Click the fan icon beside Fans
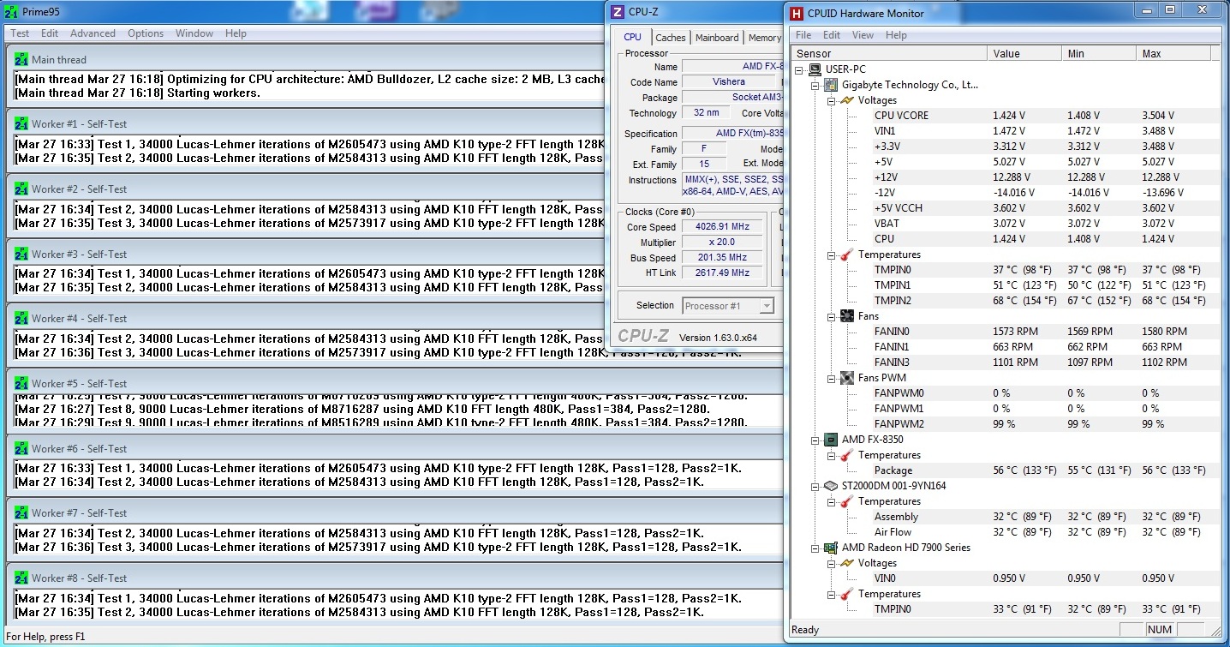 (x=847, y=316)
